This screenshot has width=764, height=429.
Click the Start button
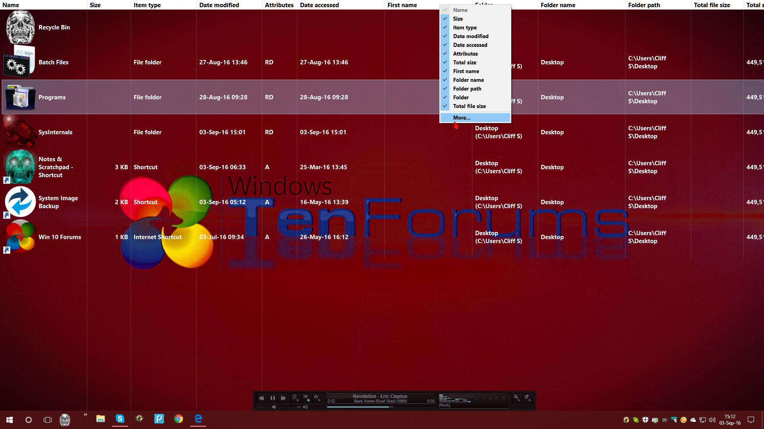[x=9, y=420]
